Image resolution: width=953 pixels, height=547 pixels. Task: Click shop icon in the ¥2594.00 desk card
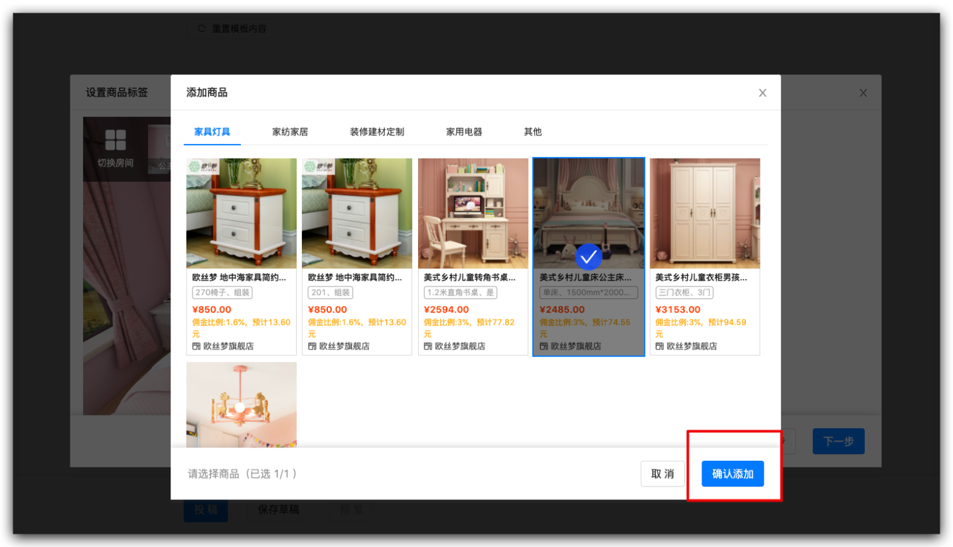click(x=427, y=346)
